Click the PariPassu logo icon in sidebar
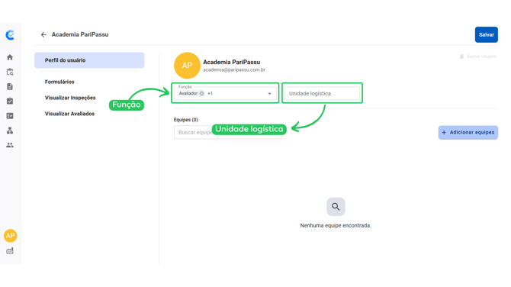Viewport: 511px width, 287px height. point(10,35)
